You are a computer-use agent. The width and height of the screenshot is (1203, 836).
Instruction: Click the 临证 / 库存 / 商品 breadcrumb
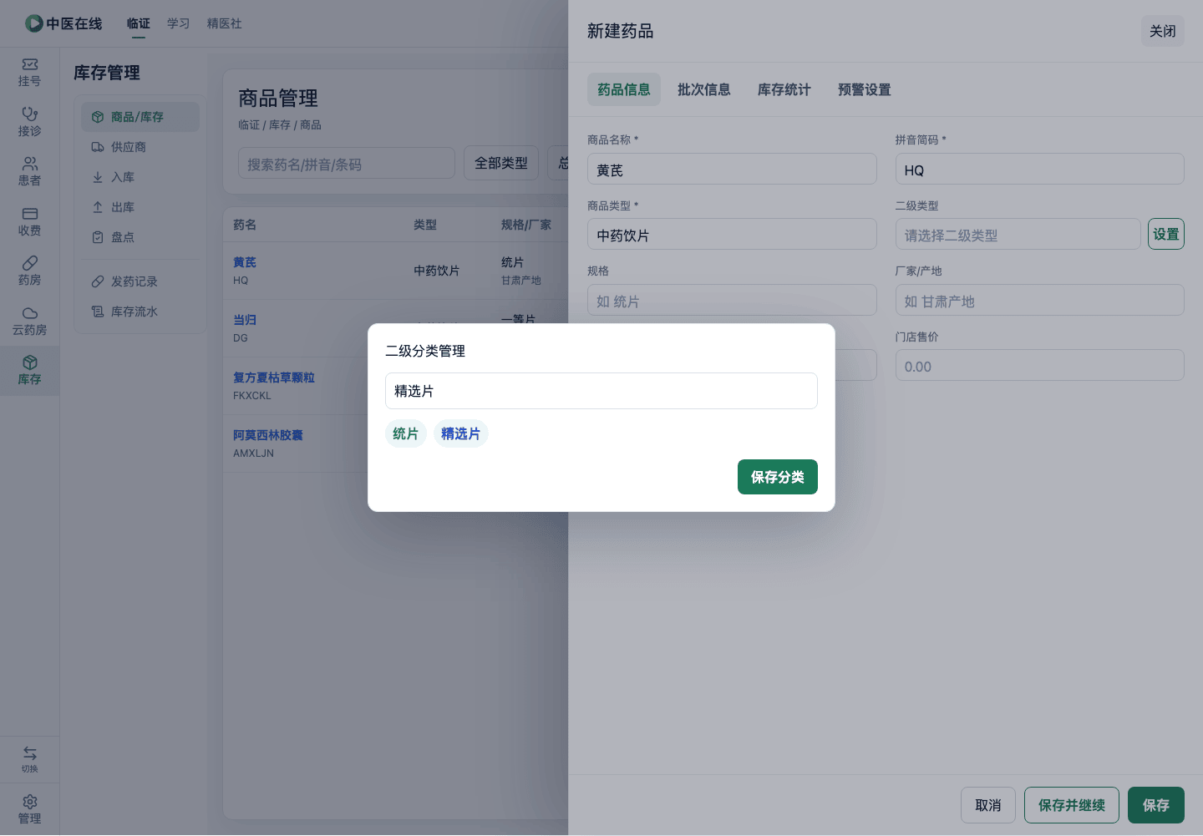coord(280,124)
